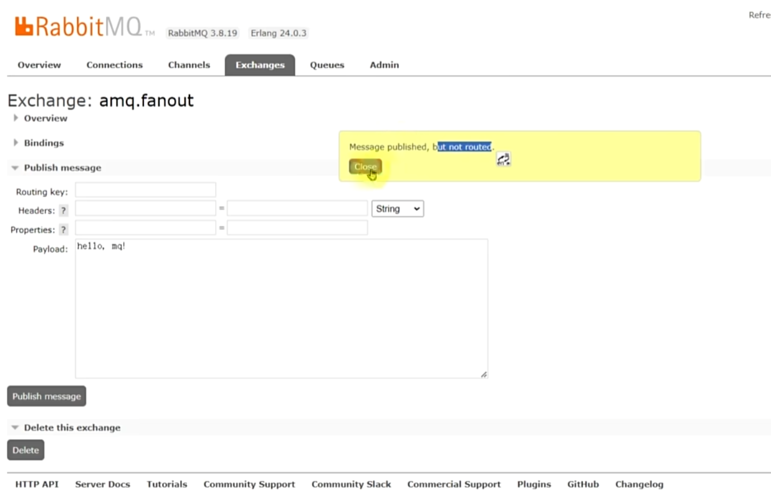Open the Tutorials footer link
The height and width of the screenshot is (497, 771).
167,484
